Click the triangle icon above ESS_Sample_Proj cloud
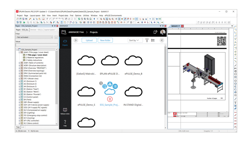Viewport: 252px width, 142px height. pyautogui.click(x=110, y=84)
